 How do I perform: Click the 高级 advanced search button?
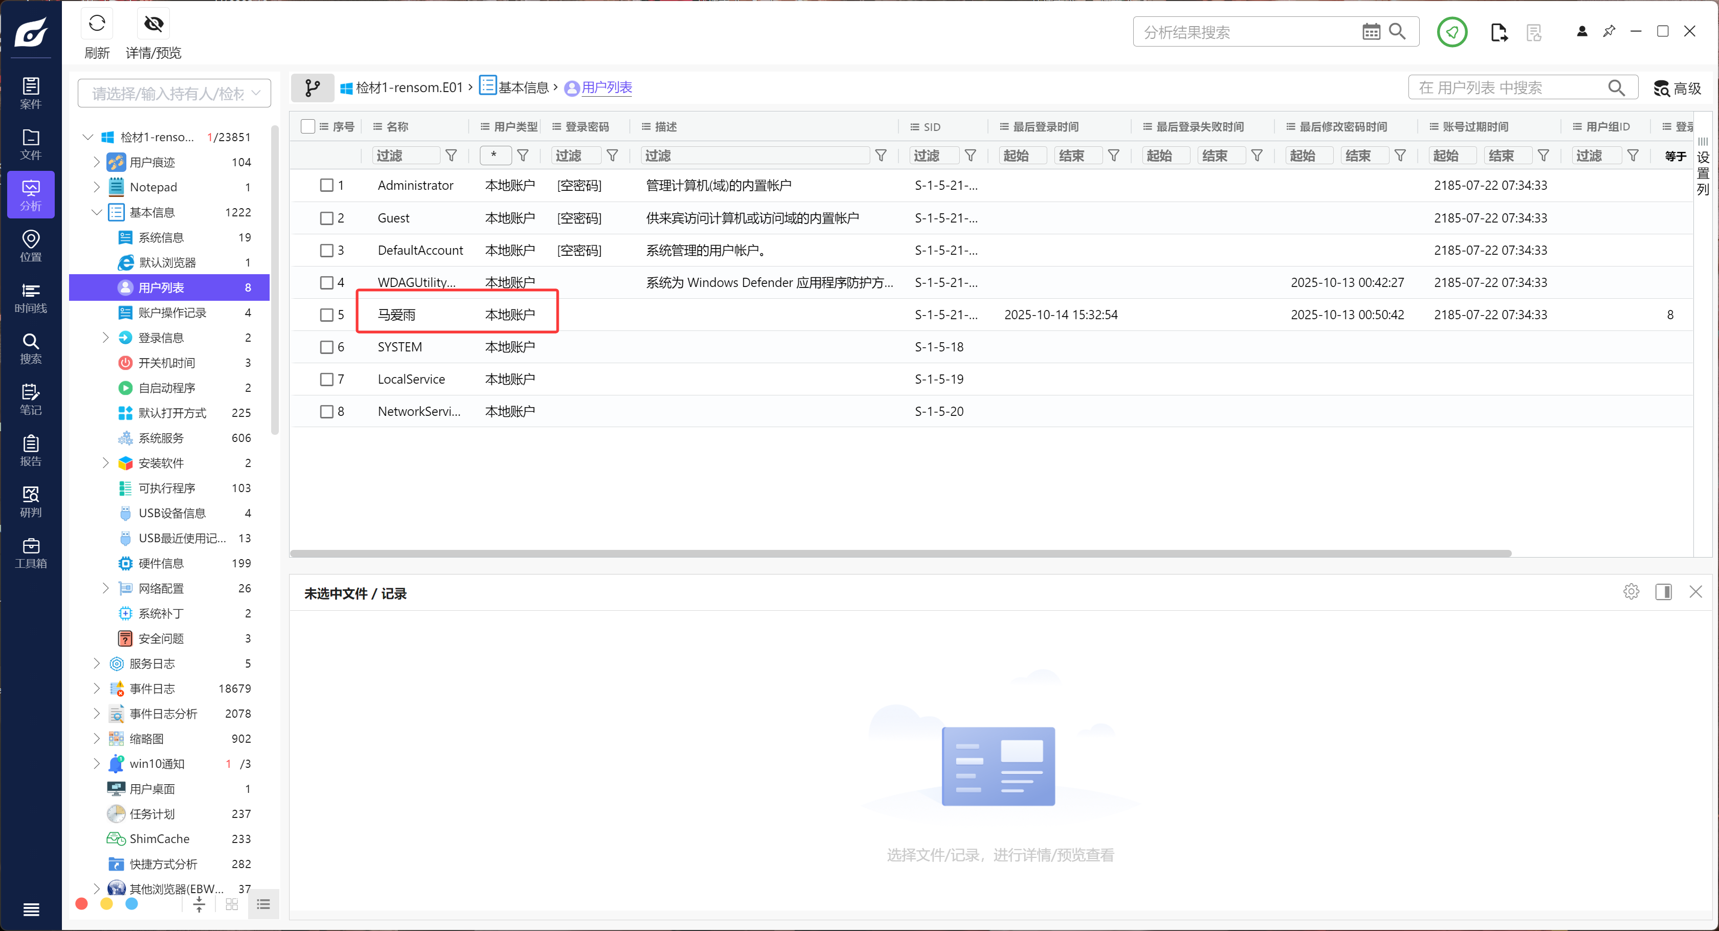click(x=1678, y=88)
